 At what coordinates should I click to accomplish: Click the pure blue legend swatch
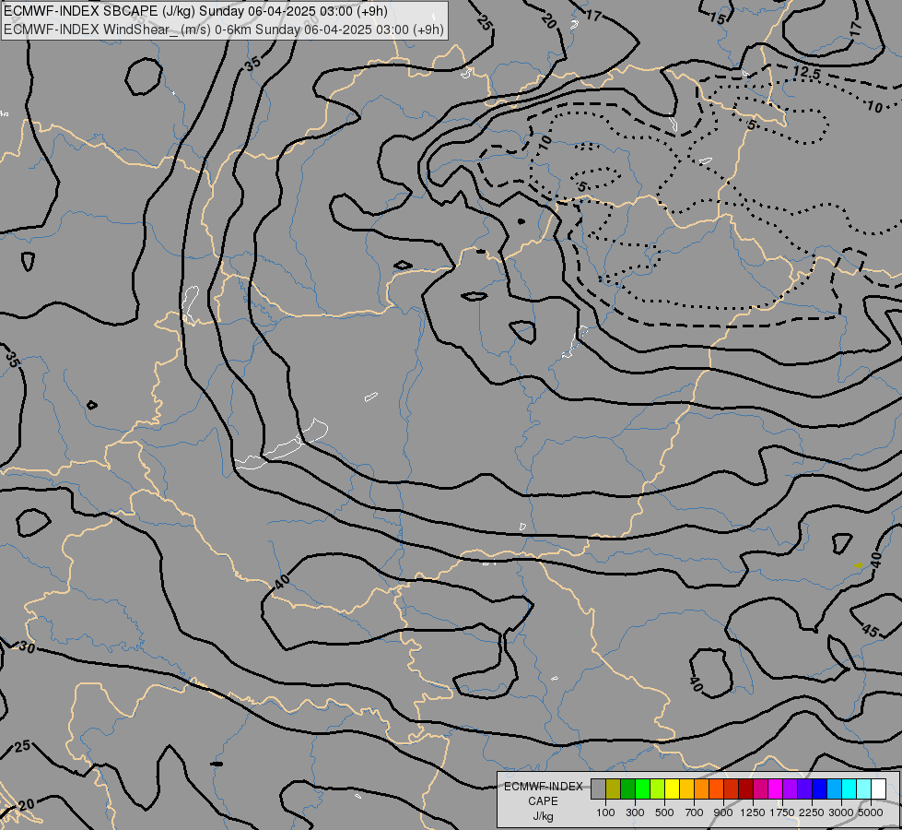click(820, 789)
